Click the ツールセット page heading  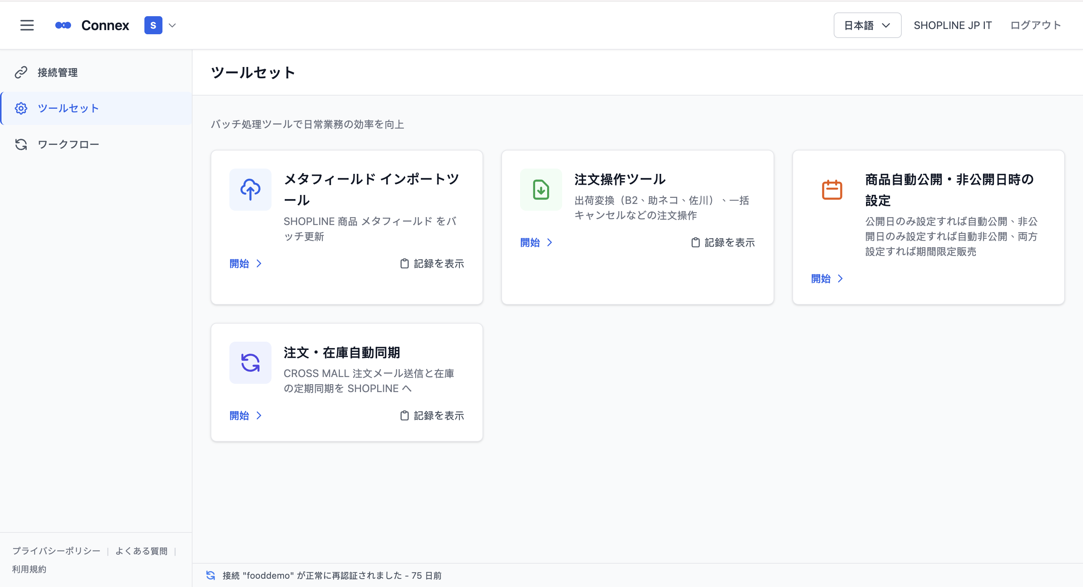pos(253,72)
